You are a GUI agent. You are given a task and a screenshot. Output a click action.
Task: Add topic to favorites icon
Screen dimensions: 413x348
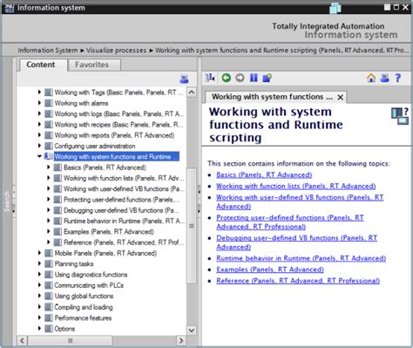[x=267, y=78]
